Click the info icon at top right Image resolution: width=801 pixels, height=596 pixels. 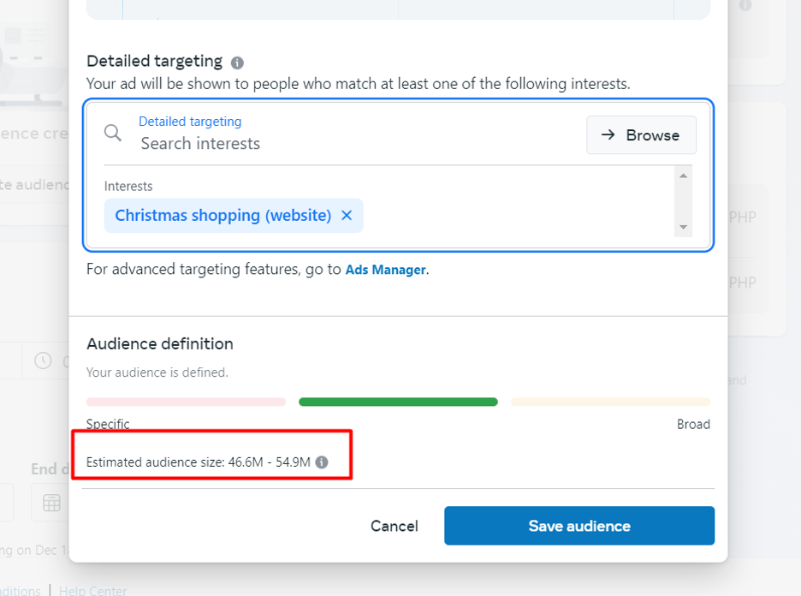coord(745,5)
